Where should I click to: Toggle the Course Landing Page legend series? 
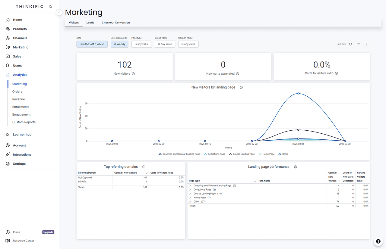(x=242, y=154)
